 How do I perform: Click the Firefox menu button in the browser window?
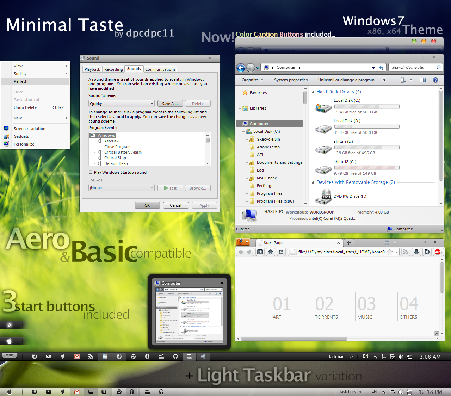tap(243, 242)
